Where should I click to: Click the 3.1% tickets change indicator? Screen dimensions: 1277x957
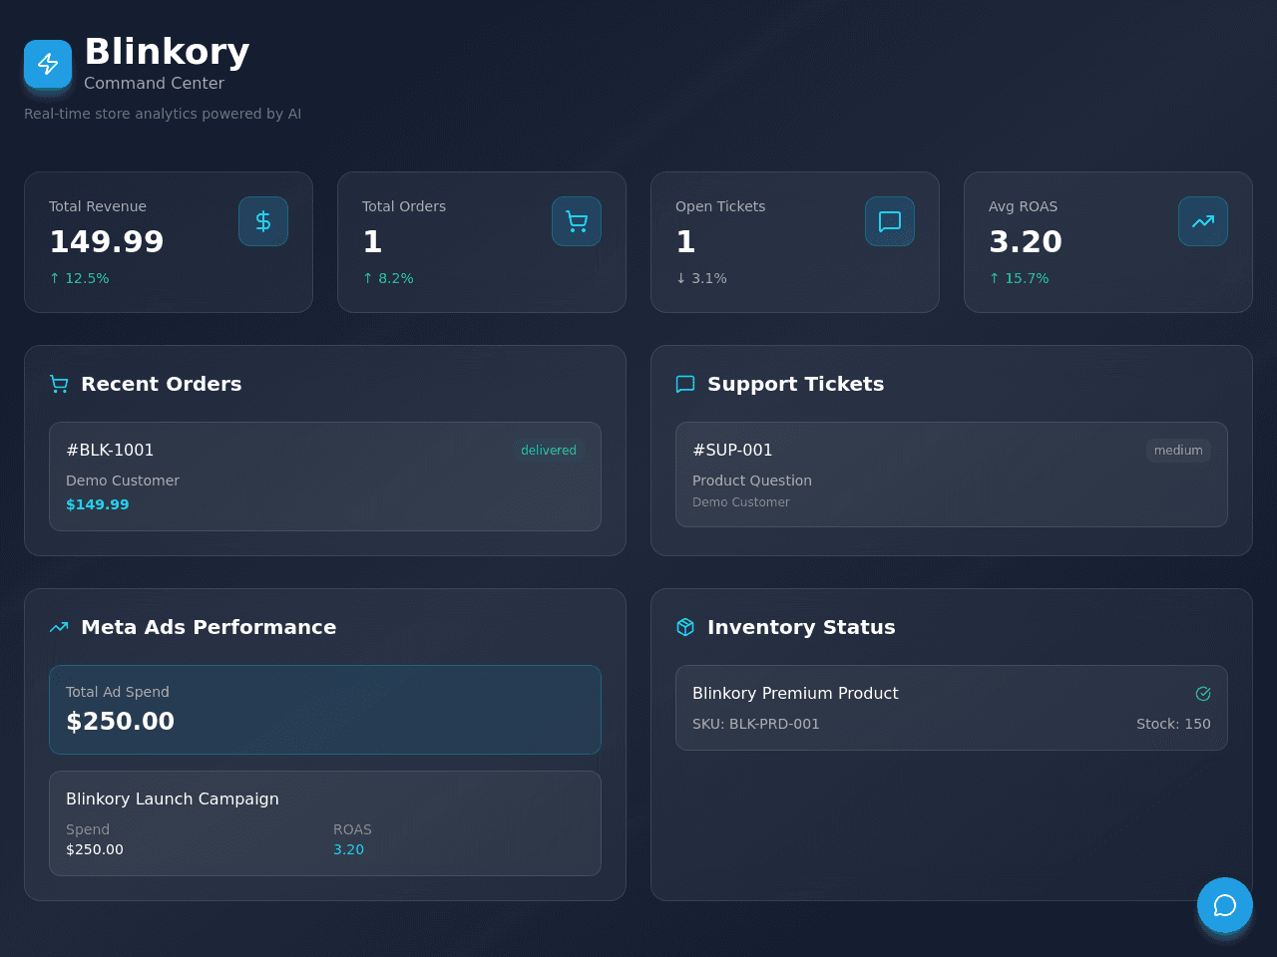click(x=701, y=278)
